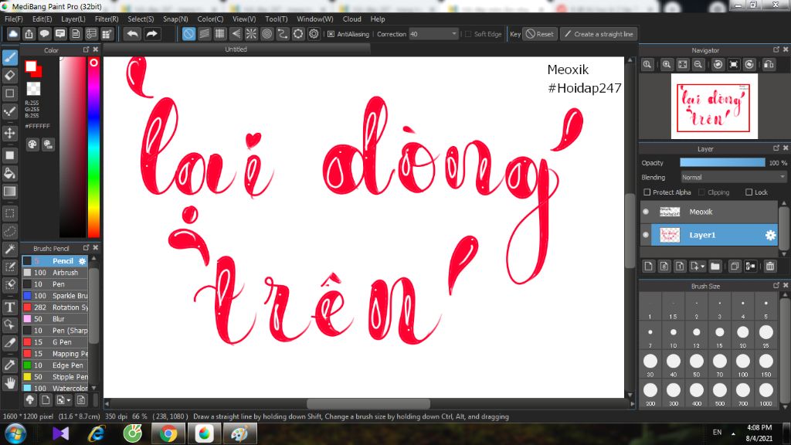Select the Lasso tool
The image size is (791, 445).
tap(9, 232)
